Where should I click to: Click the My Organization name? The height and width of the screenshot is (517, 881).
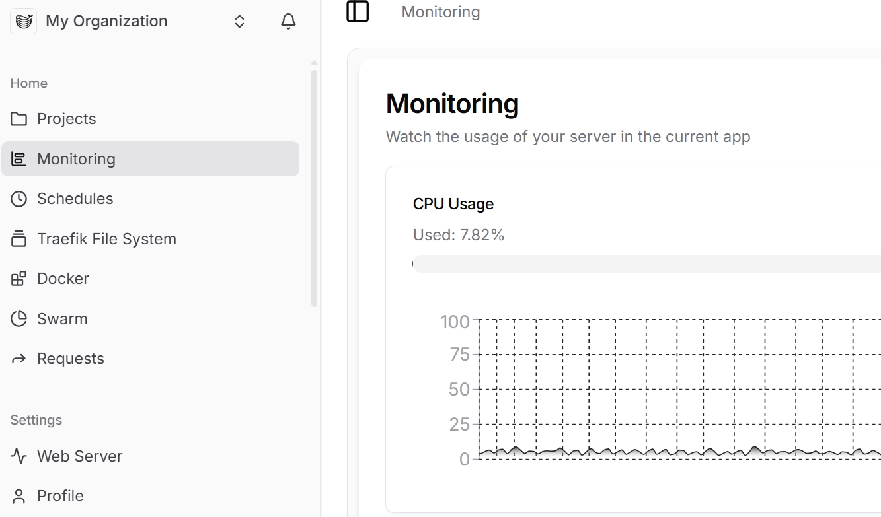106,21
